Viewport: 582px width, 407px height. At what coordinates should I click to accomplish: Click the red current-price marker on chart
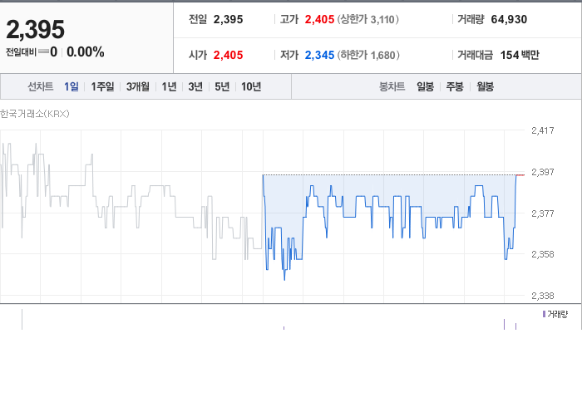pos(520,175)
